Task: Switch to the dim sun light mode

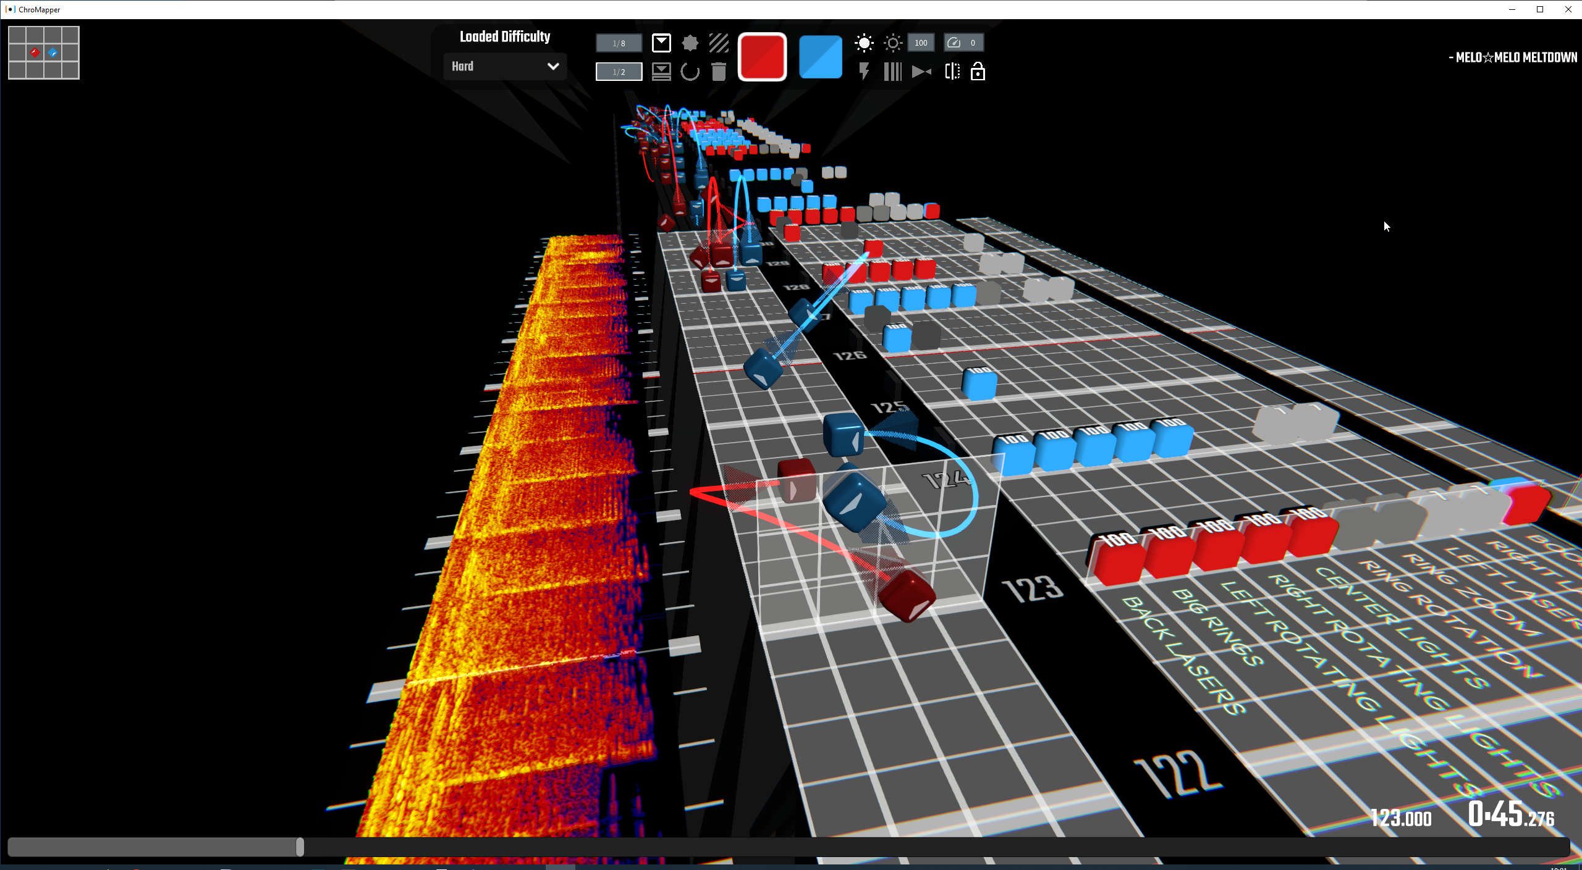Action: (892, 43)
